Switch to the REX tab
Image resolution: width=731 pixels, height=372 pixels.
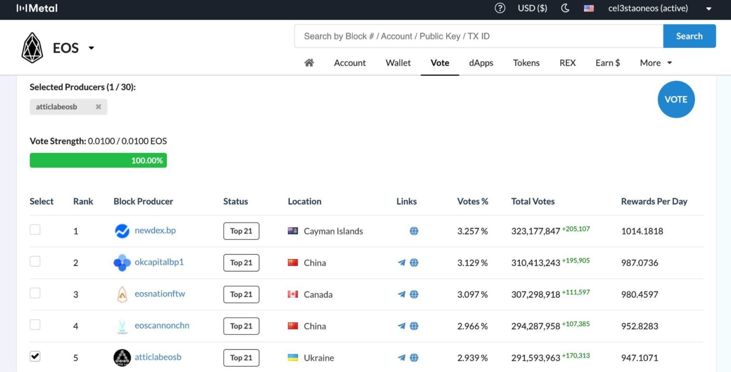pyautogui.click(x=567, y=63)
